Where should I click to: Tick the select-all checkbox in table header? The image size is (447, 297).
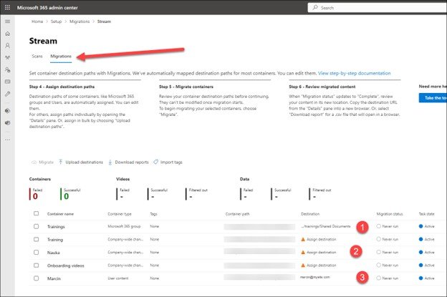click(37, 213)
